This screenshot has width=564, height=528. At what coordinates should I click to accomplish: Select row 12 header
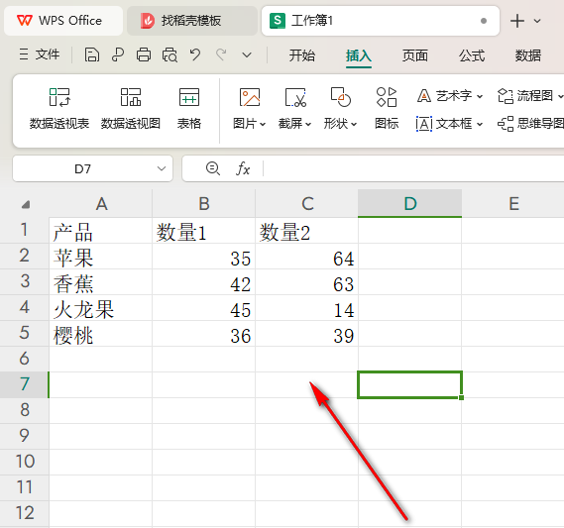pyautogui.click(x=24, y=513)
